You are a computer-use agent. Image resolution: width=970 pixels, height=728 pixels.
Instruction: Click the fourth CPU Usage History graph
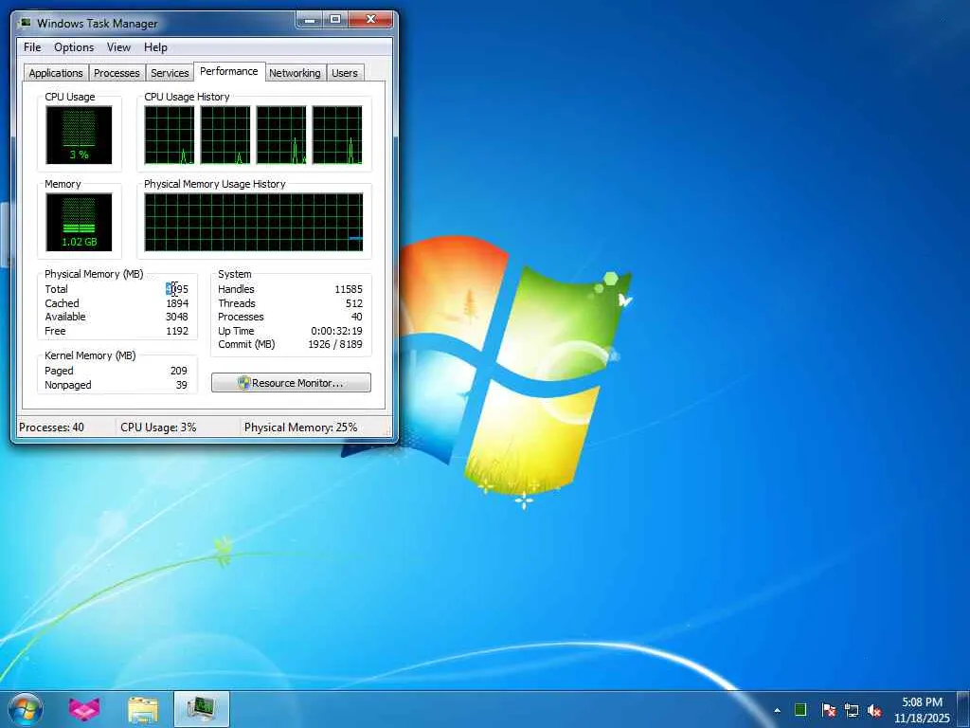coord(337,135)
